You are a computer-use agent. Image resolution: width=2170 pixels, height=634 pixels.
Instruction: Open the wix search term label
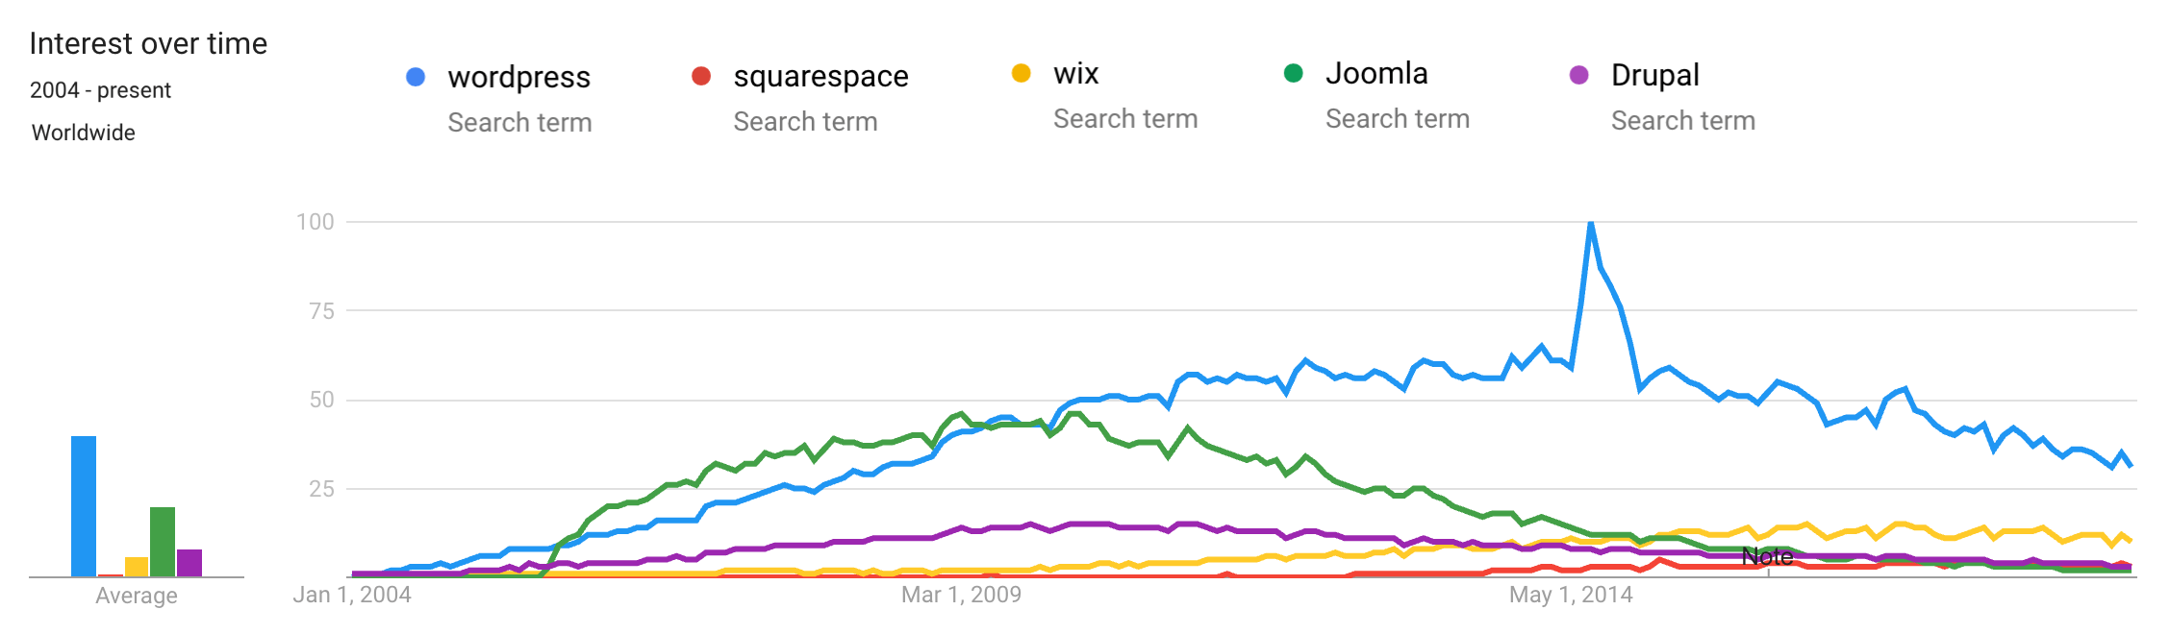tap(1075, 73)
